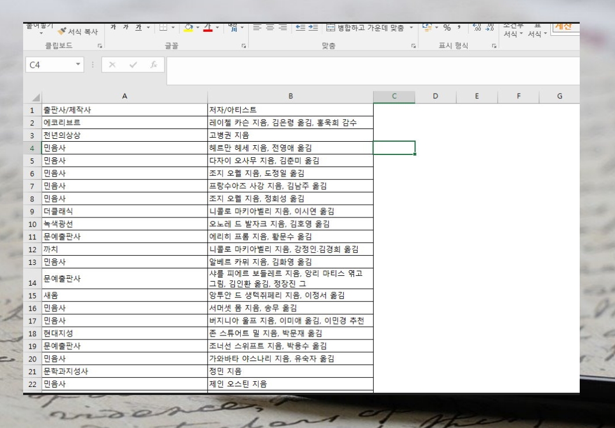Select row 1 header
This screenshot has width=615, height=428.
(32, 110)
